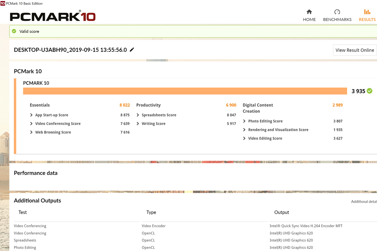Click the Productivity score value 6 900
Image resolution: width=377 pixels, height=251 pixels.
tap(231, 105)
